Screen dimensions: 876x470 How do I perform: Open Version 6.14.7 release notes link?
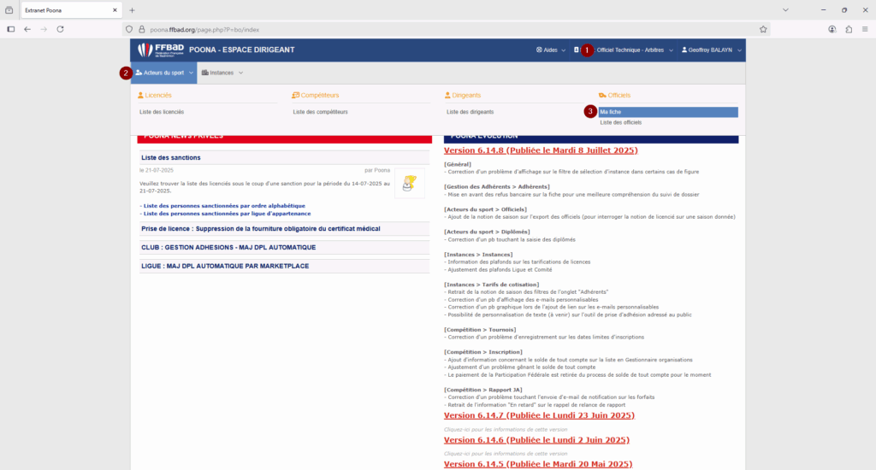[x=539, y=415]
